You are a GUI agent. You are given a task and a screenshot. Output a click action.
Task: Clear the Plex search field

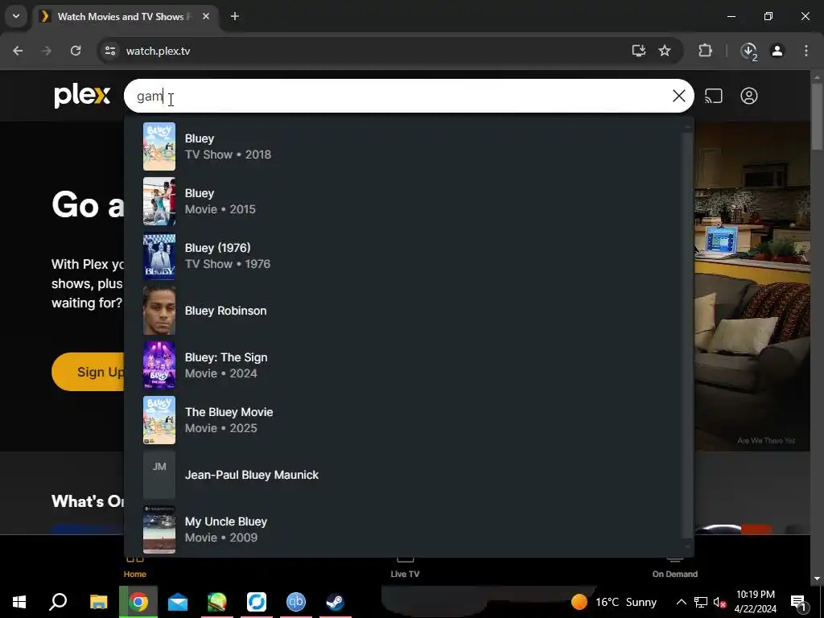point(679,96)
